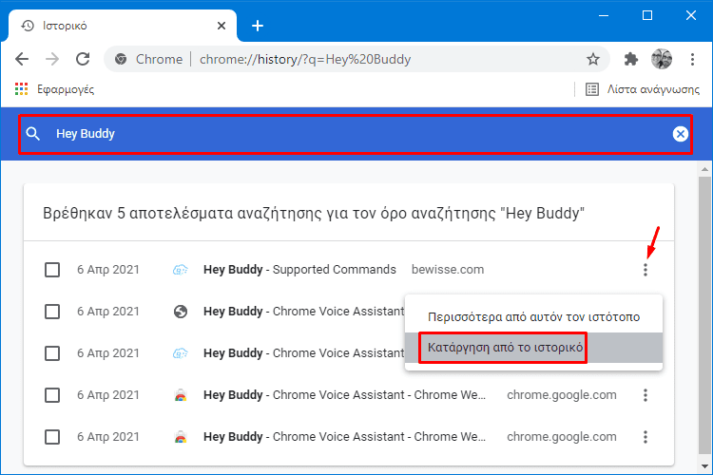The height and width of the screenshot is (475, 713).
Task: Open three-dot menu for last entry
Action: coord(646,437)
